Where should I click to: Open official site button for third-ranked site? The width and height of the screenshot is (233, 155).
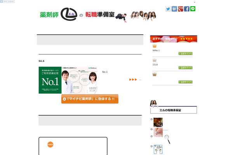[x=186, y=82]
